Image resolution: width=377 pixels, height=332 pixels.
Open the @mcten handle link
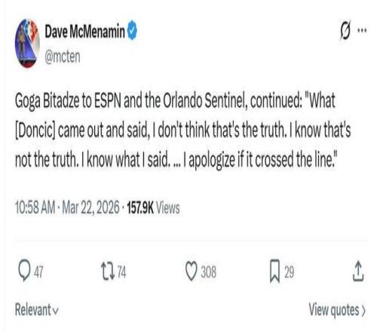[x=63, y=57]
